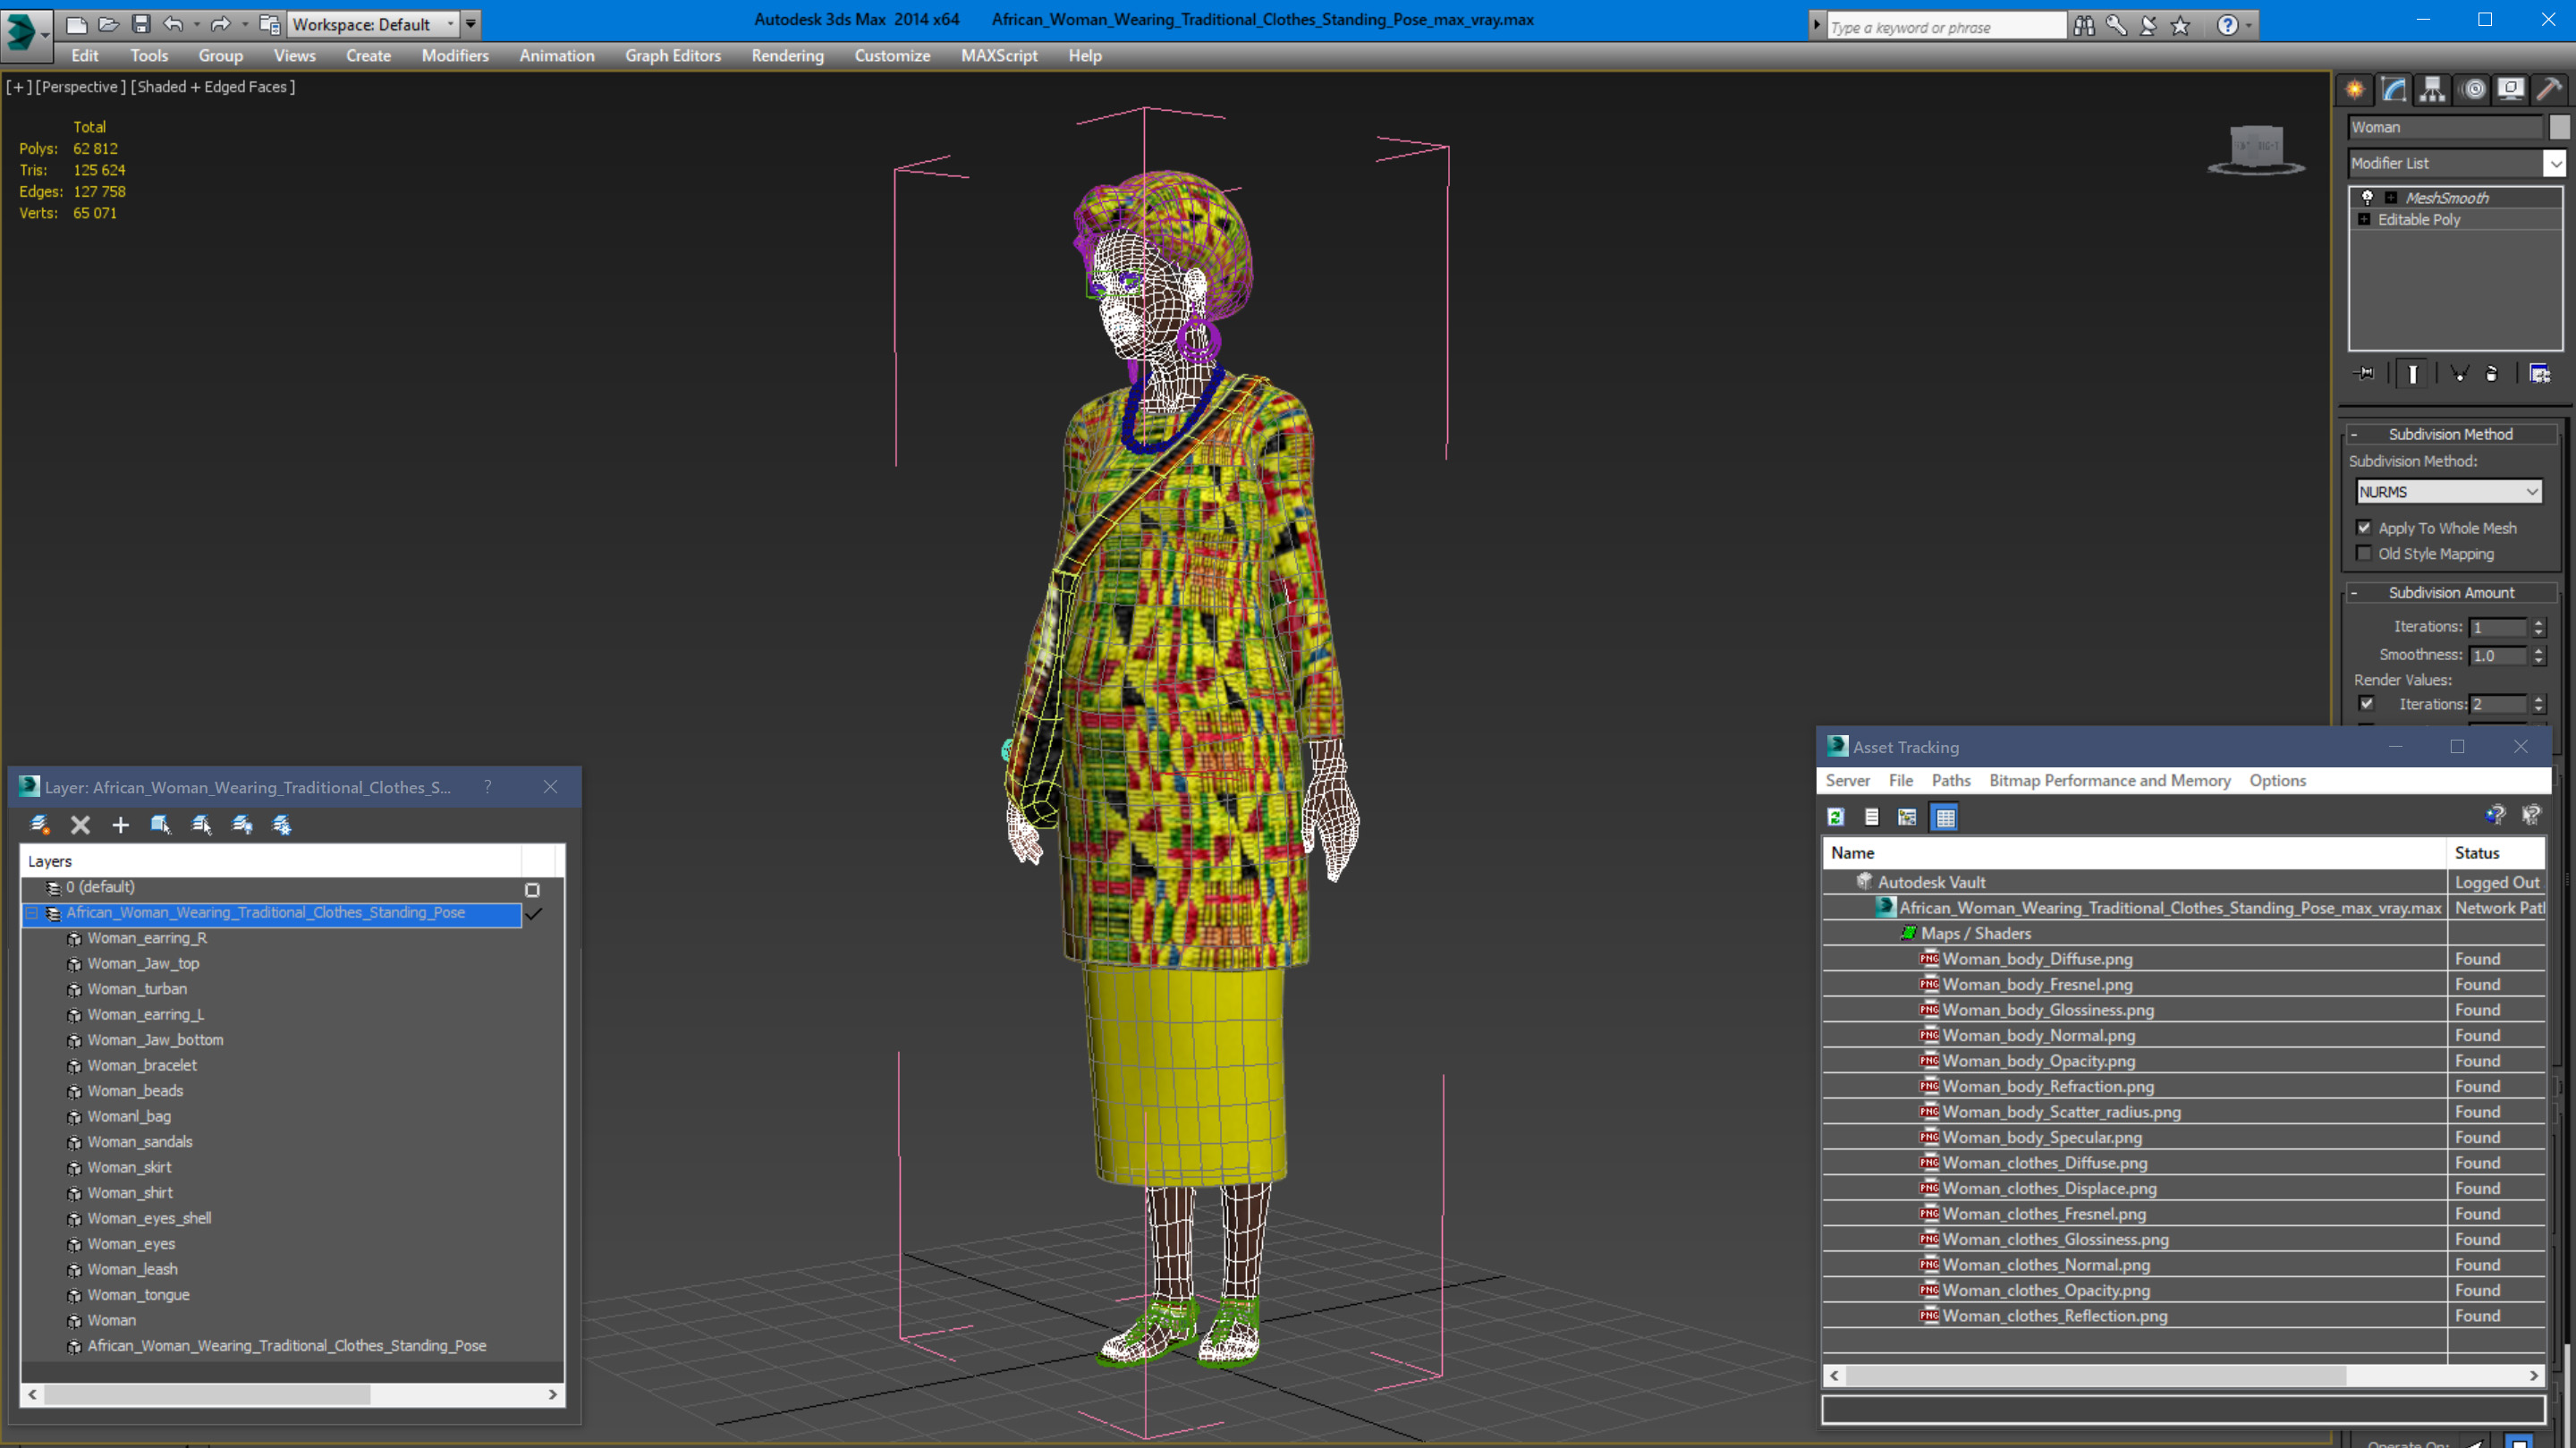The width and height of the screenshot is (2576, 1448).
Task: Open Configure Modifier Sets icon
Action: (x=2540, y=374)
